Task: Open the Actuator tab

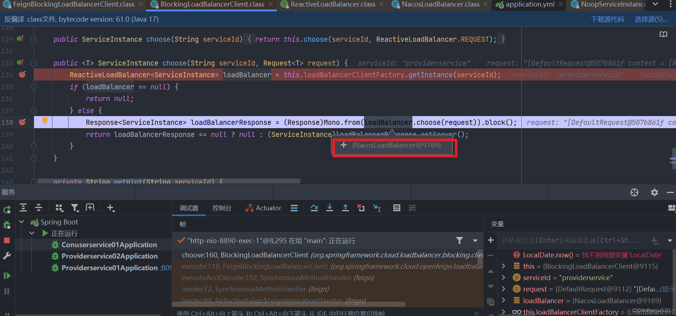Action: tap(263, 208)
